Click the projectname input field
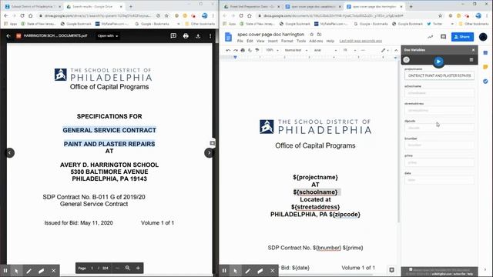 point(439,75)
